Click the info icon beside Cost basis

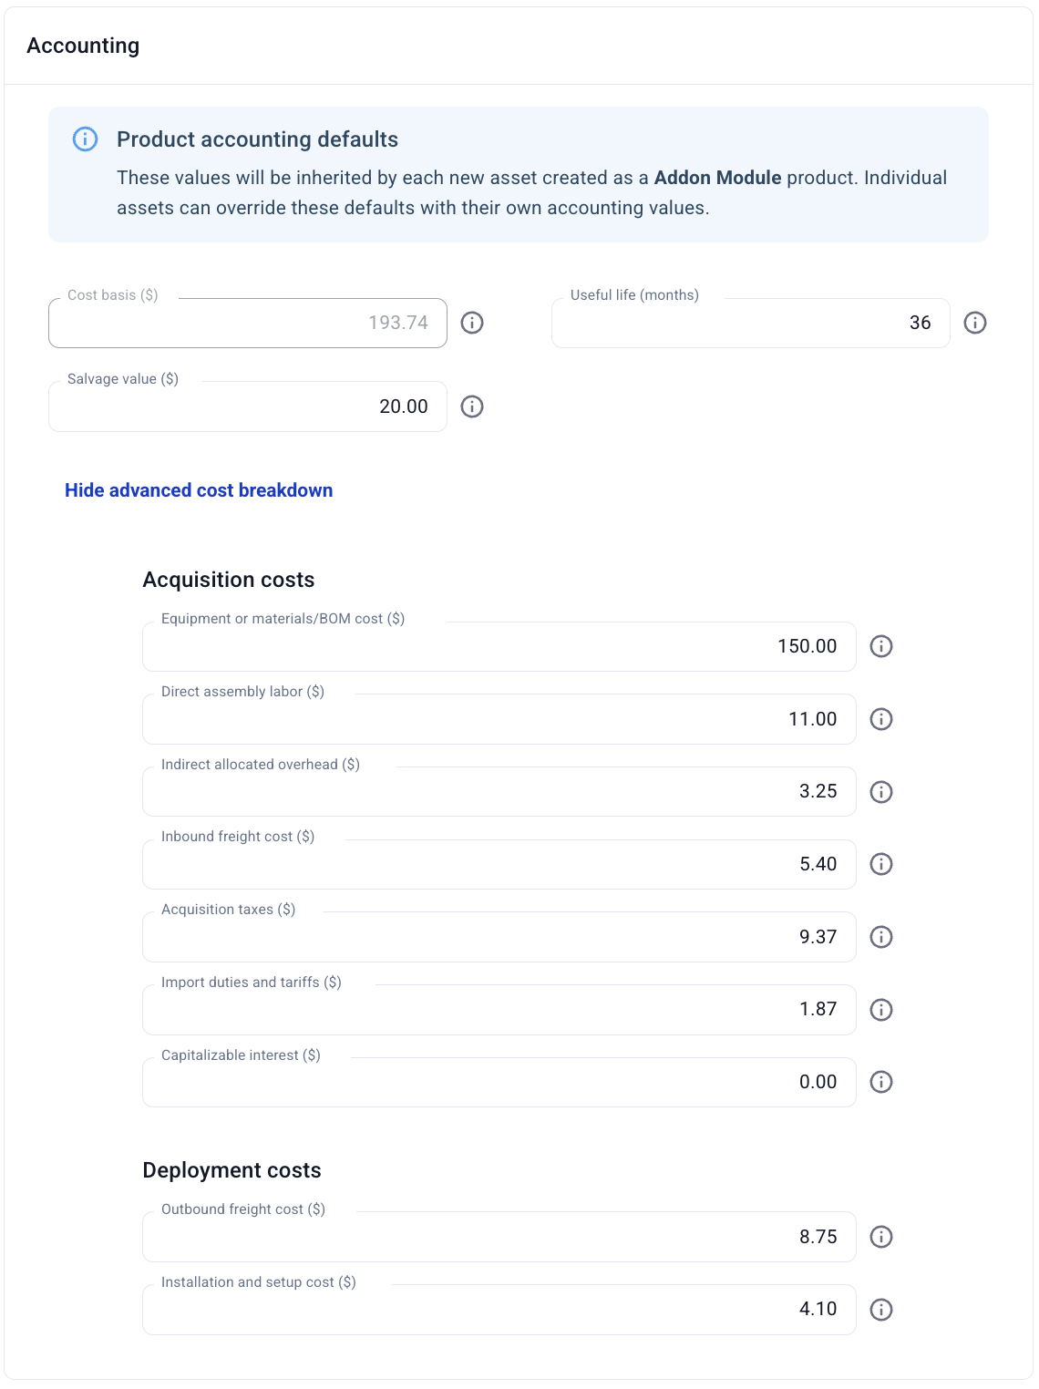[x=472, y=323]
